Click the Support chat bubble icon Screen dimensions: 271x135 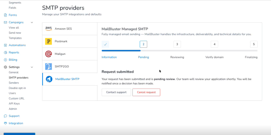pyautogui.click(x=5, y=116)
